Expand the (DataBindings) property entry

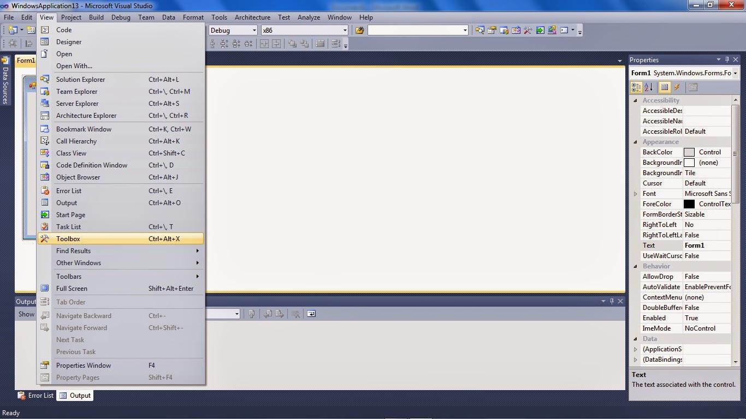click(x=635, y=360)
